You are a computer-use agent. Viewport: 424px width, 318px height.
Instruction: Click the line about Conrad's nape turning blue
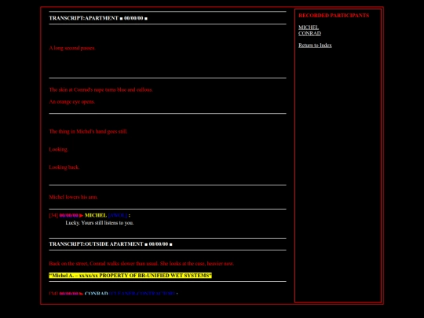pyautogui.click(x=101, y=90)
